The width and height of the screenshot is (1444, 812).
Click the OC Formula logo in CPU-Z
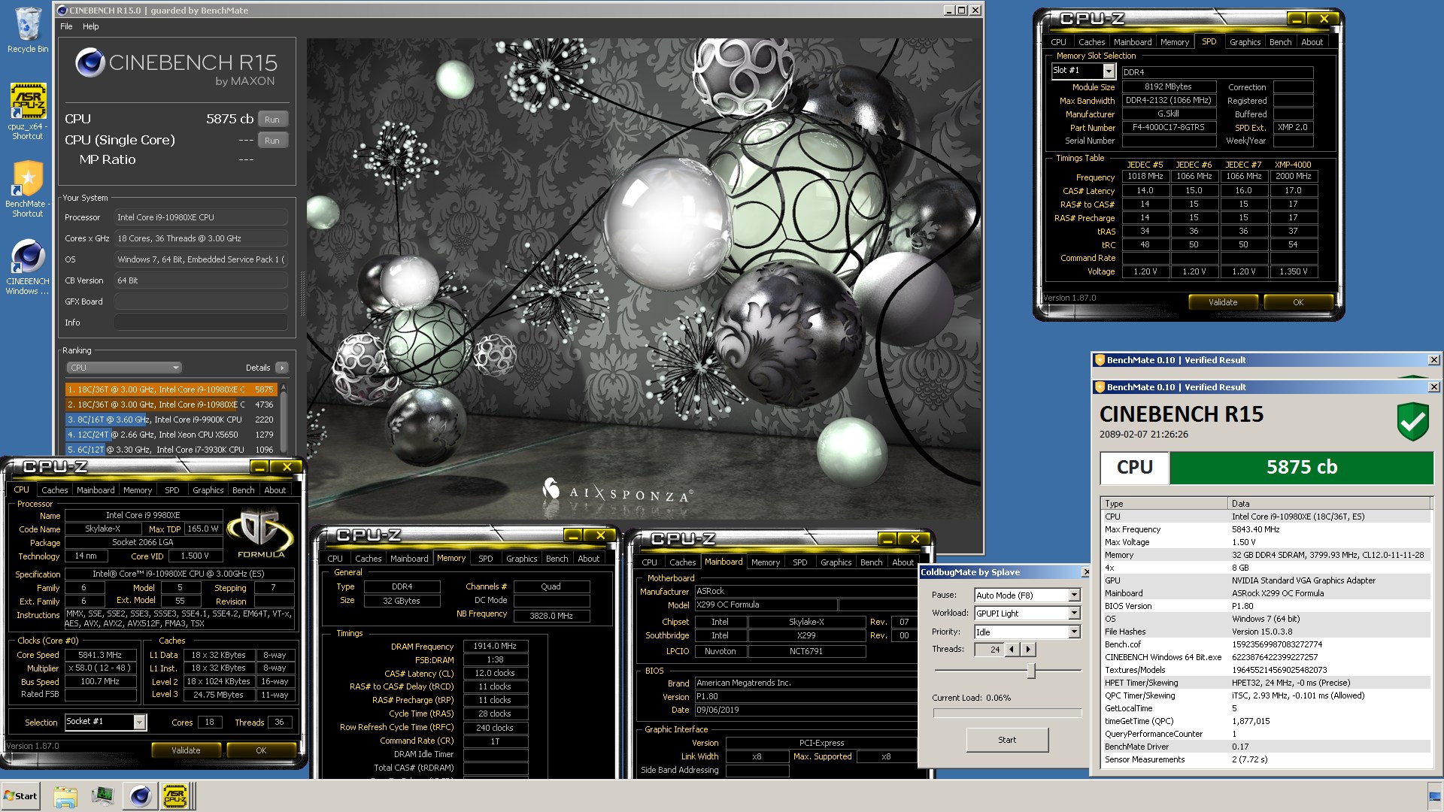[260, 533]
